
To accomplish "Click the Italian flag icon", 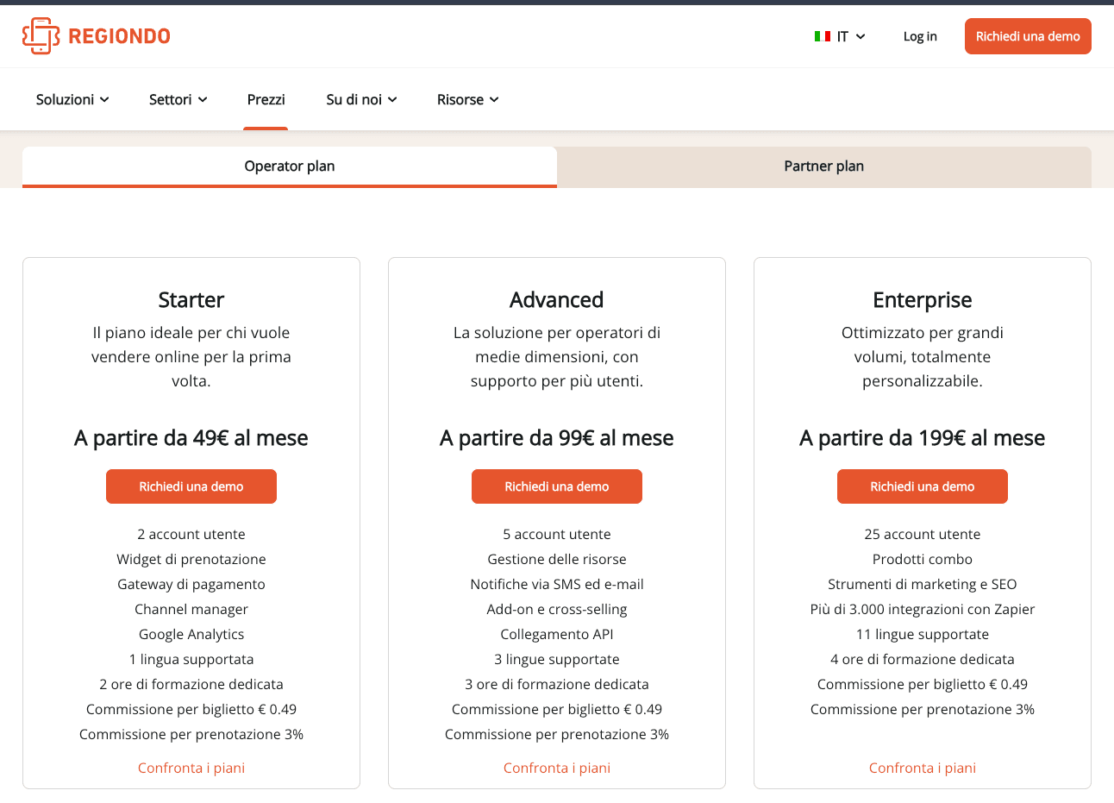I will coord(820,36).
